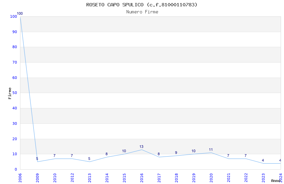This screenshot has height=184, width=284.
Task: Click the peak data value 13 for 2016
Action: pyautogui.click(x=141, y=147)
